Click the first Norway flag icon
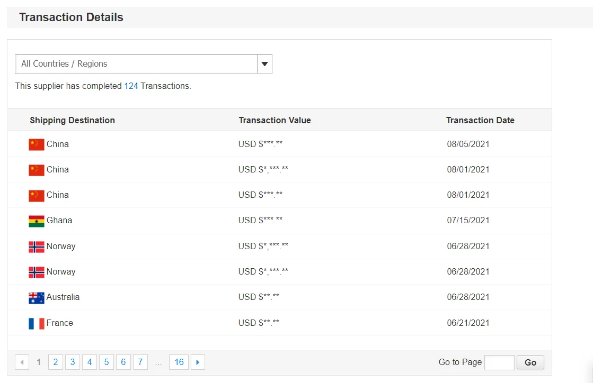 click(37, 247)
